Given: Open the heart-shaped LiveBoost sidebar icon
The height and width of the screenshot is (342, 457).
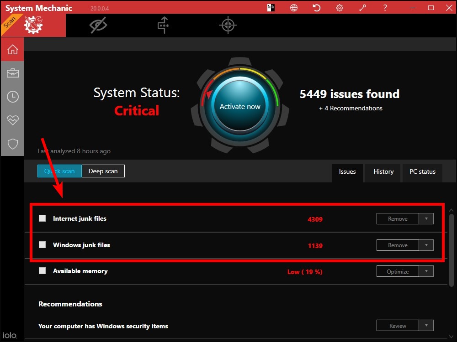Looking at the screenshot, I should [x=12, y=120].
